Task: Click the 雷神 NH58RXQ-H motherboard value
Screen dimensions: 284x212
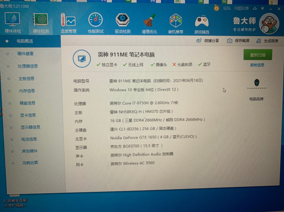Action: pyautogui.click(x=142, y=112)
